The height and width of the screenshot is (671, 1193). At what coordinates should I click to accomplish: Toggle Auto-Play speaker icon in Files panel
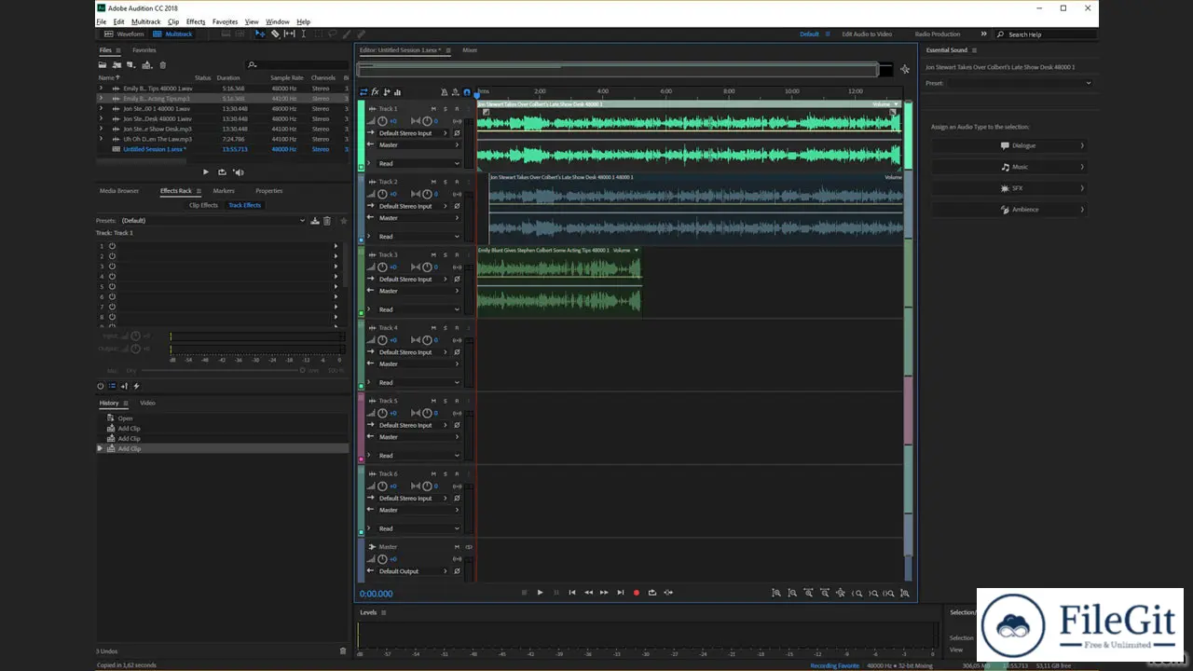238,172
